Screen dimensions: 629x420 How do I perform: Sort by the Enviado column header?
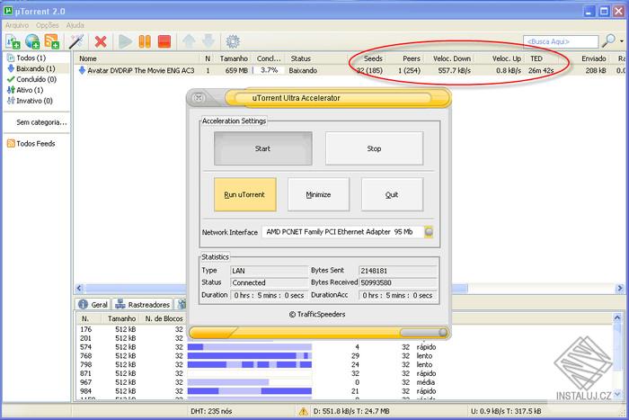[594, 58]
